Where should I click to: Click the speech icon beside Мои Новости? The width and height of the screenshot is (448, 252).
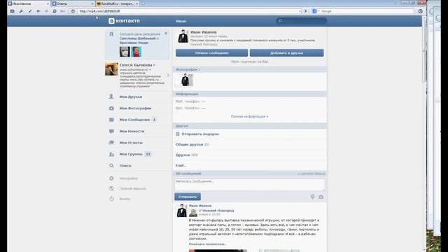111,131
